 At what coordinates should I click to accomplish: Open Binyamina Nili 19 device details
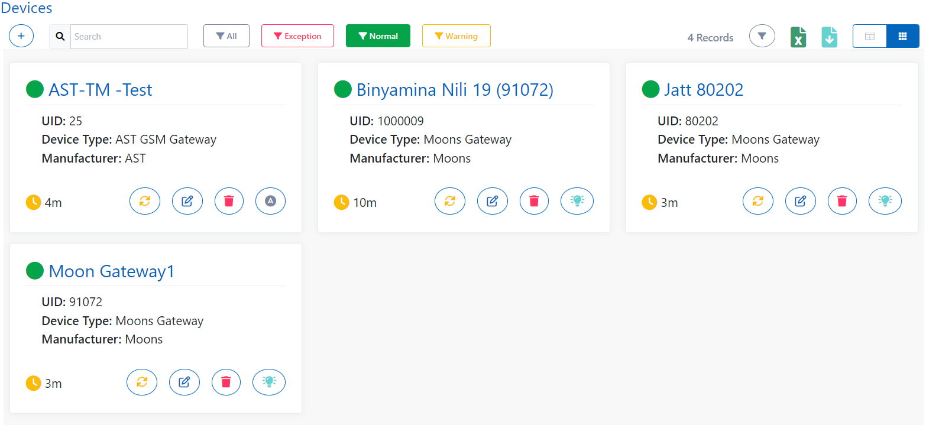[454, 89]
